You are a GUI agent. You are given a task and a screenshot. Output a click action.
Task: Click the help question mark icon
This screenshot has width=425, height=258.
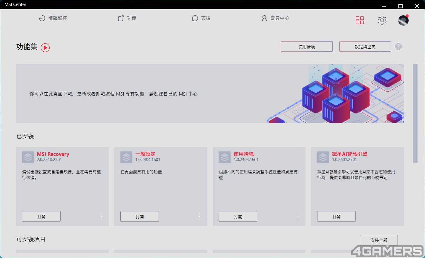click(x=398, y=47)
